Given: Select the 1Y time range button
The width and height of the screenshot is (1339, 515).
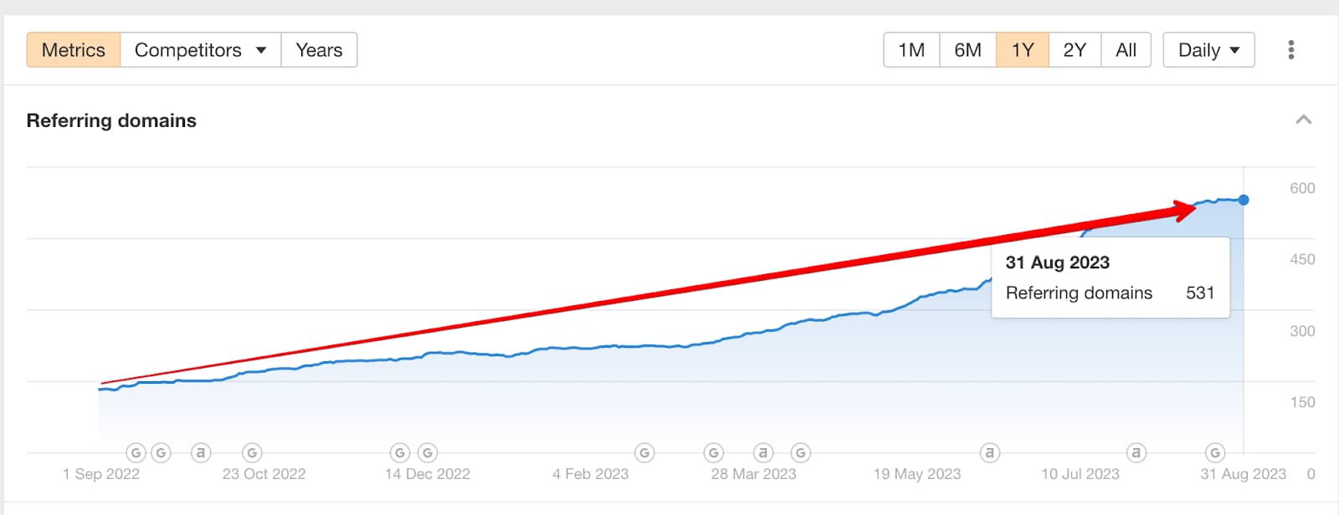Looking at the screenshot, I should click(1022, 50).
